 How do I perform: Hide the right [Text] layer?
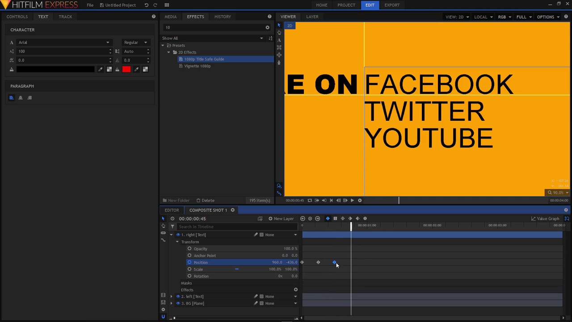pyautogui.click(x=178, y=235)
